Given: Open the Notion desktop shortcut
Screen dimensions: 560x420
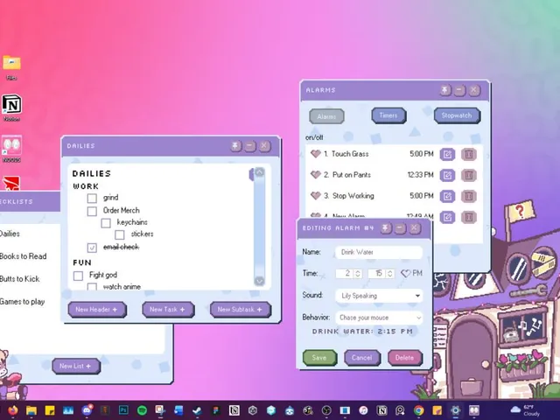Looking at the screenshot, I should pos(11,108).
